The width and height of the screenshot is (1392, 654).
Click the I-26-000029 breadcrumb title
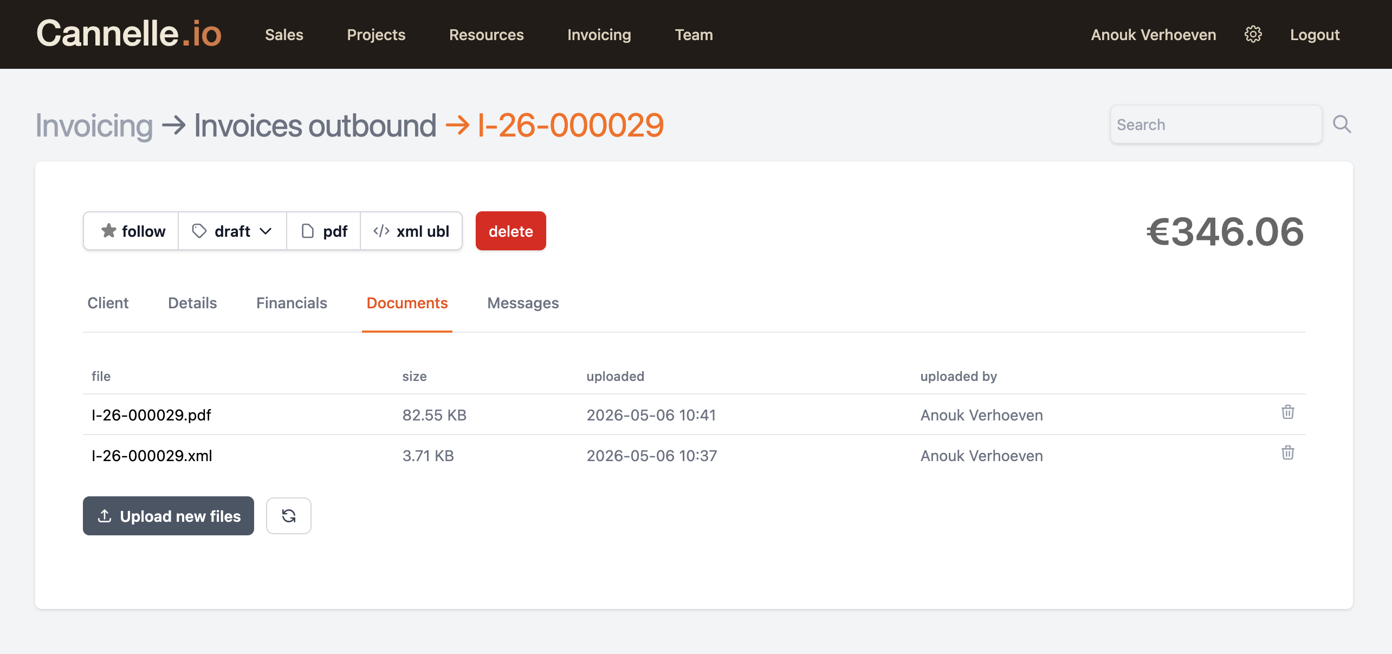571,126
